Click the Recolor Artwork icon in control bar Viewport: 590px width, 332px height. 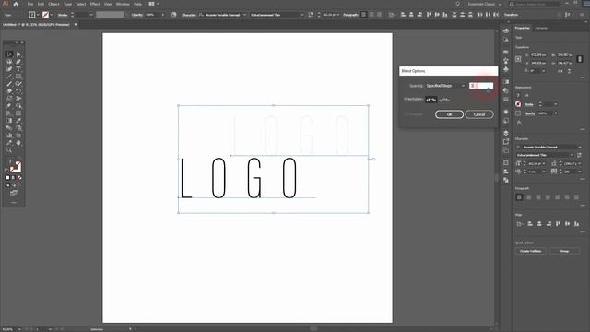pos(173,15)
